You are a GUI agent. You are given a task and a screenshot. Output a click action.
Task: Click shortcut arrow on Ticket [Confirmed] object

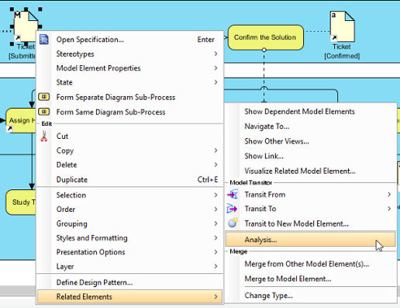click(x=334, y=38)
